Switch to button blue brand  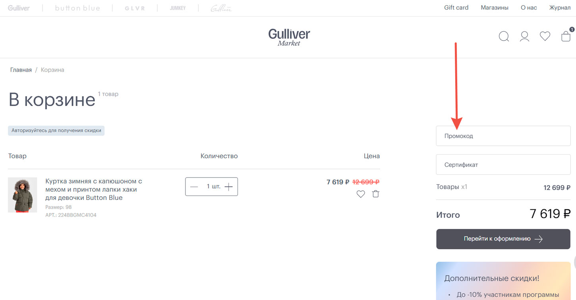coord(77,8)
